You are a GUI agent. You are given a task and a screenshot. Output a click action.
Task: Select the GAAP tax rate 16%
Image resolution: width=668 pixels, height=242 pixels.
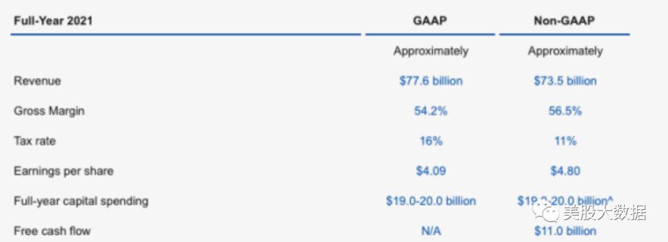(430, 141)
